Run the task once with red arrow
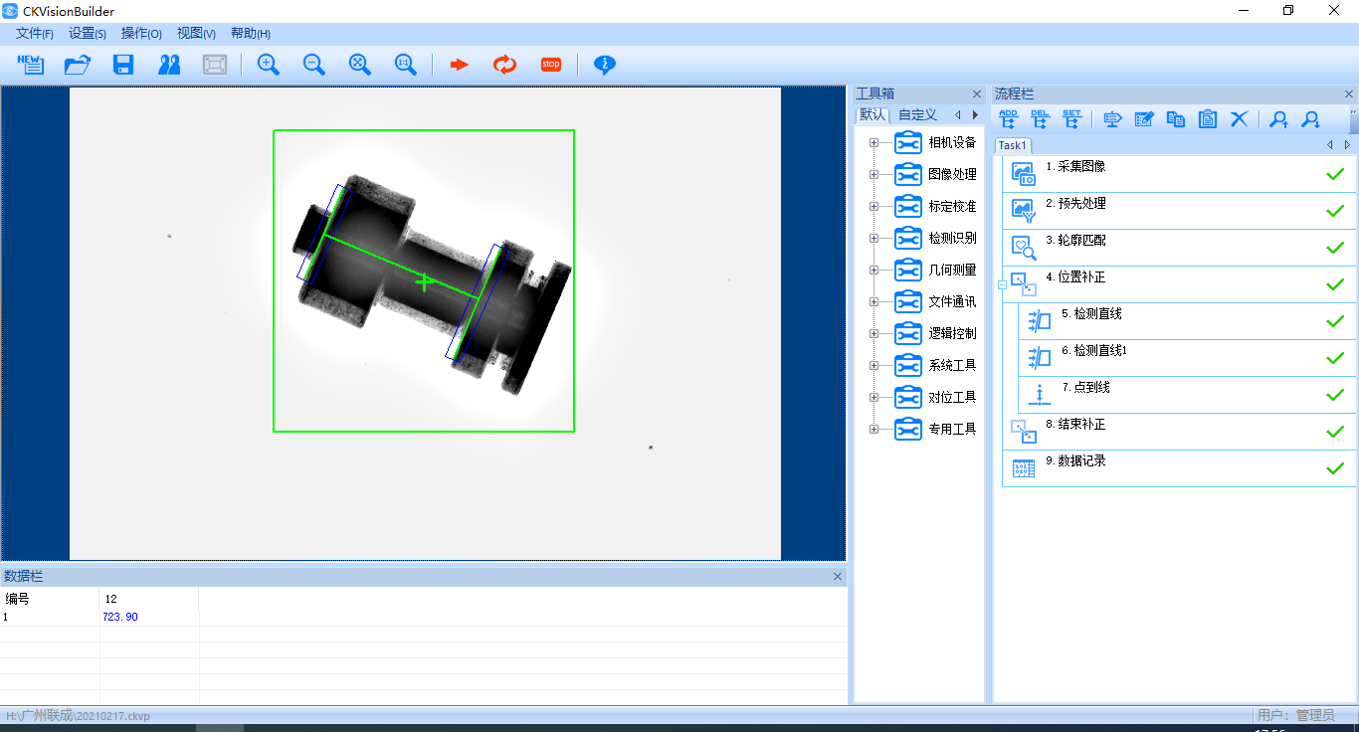 coord(459,65)
